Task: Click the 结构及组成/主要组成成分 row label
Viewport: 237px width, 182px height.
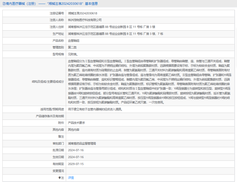Action: [48, 82]
